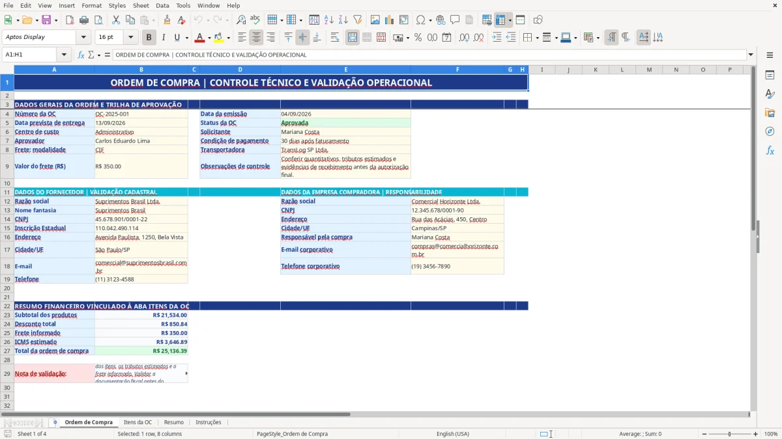Open the Name Box dropdown
Viewport: 782px width, 439px height.
pyautogui.click(x=64, y=55)
